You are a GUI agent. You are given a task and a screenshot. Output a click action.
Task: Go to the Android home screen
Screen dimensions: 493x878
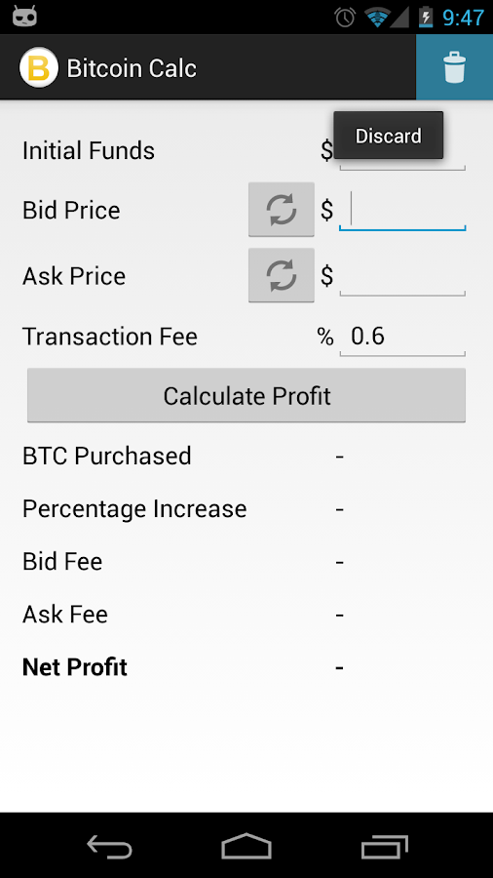tap(246, 846)
